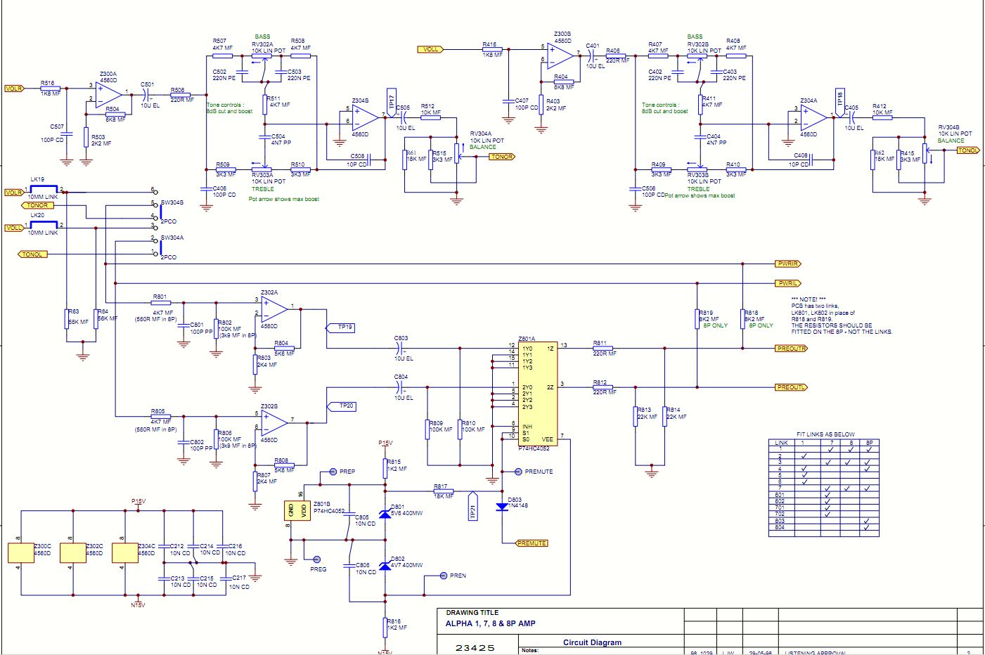The image size is (985, 655).
Task: Click the C501 capacitor label
Action: [148, 84]
